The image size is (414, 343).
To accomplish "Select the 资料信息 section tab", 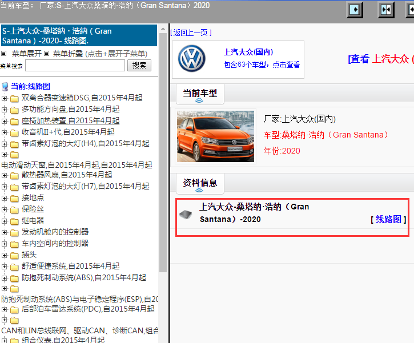I will [200, 184].
